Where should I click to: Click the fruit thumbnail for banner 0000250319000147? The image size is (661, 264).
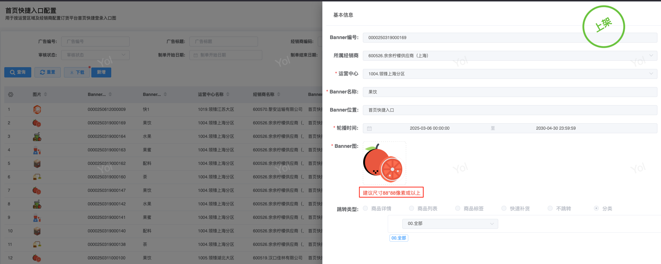click(37, 190)
